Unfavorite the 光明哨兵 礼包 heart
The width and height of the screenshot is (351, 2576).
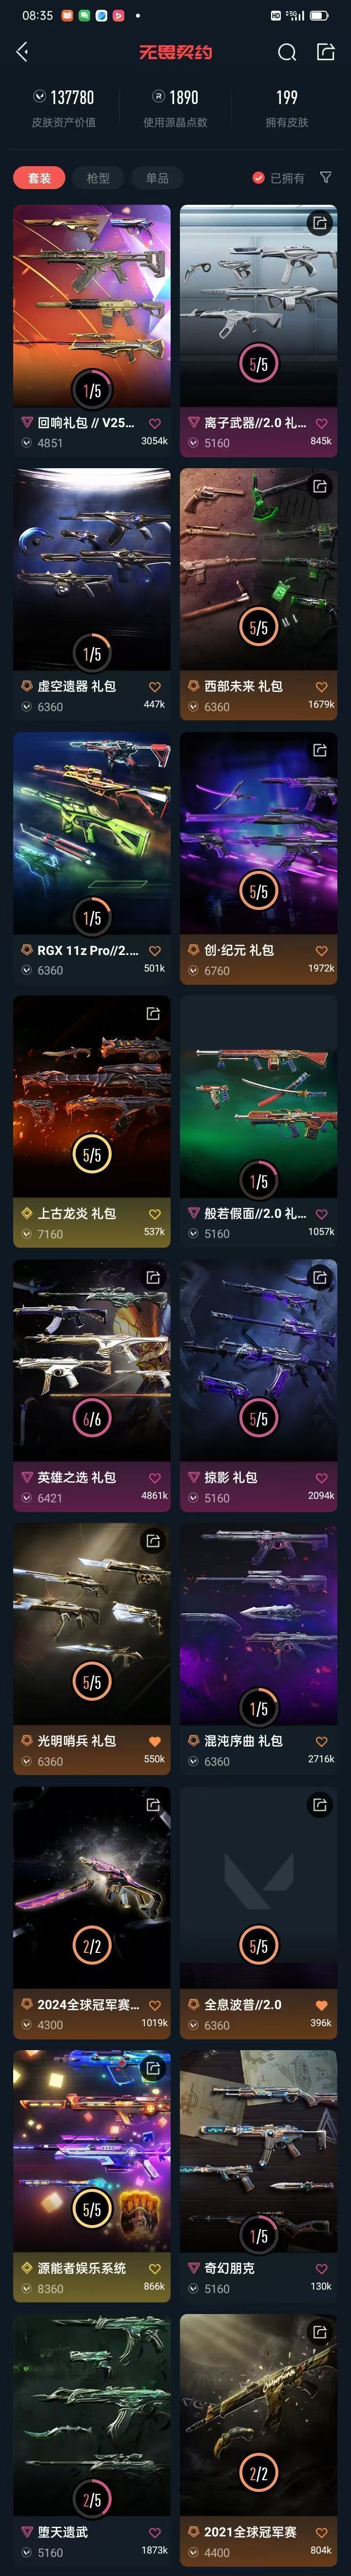[x=155, y=1740]
